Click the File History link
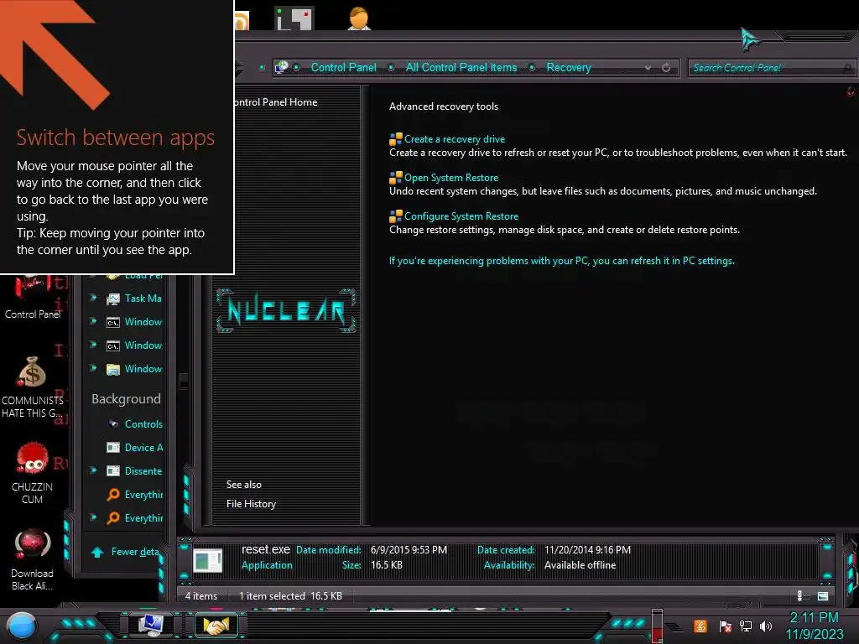Screen dimensions: 859x644 point(251,504)
